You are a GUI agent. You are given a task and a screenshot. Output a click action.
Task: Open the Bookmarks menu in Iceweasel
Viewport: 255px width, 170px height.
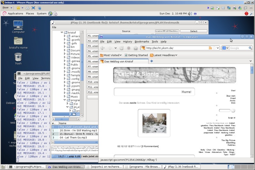coord(142,42)
